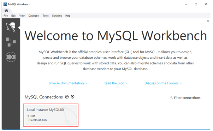Open the Tools menu
Viewport: 213px width, 131px height.
click(45, 16)
